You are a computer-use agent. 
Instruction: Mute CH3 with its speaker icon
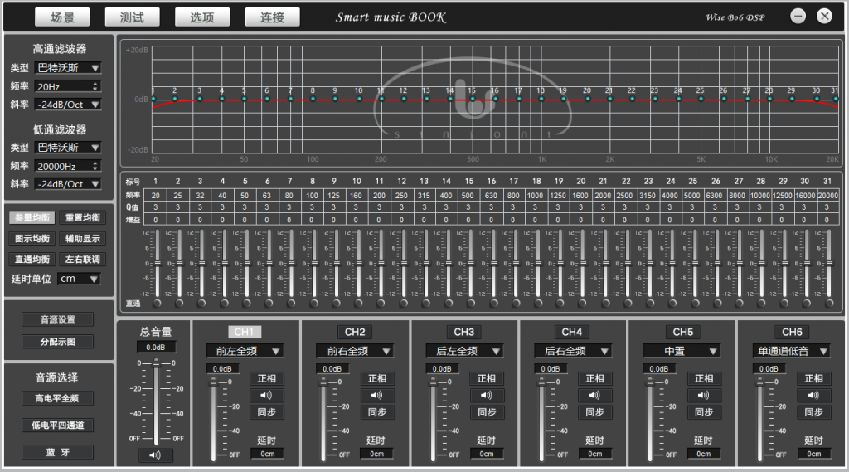pyautogui.click(x=486, y=395)
